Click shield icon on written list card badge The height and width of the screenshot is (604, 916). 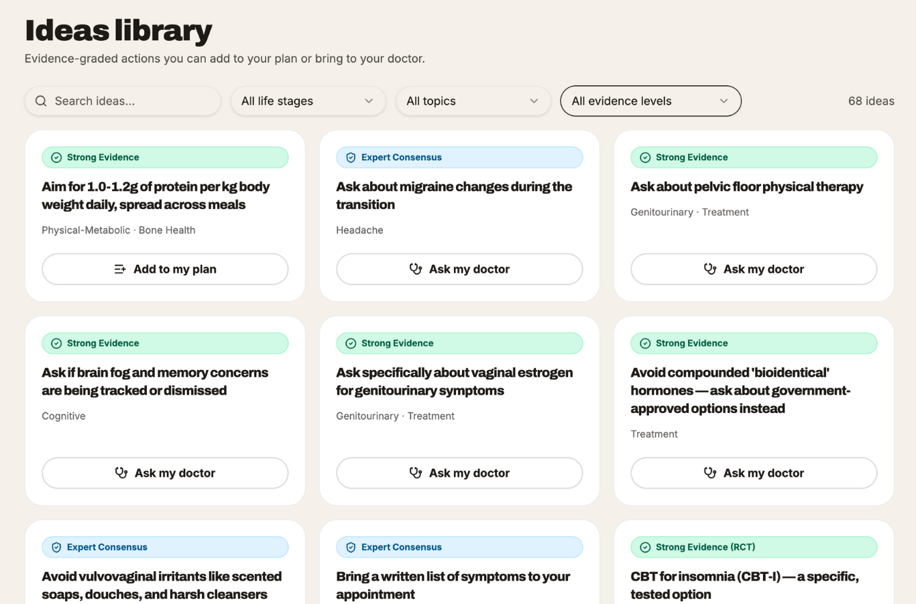click(351, 547)
